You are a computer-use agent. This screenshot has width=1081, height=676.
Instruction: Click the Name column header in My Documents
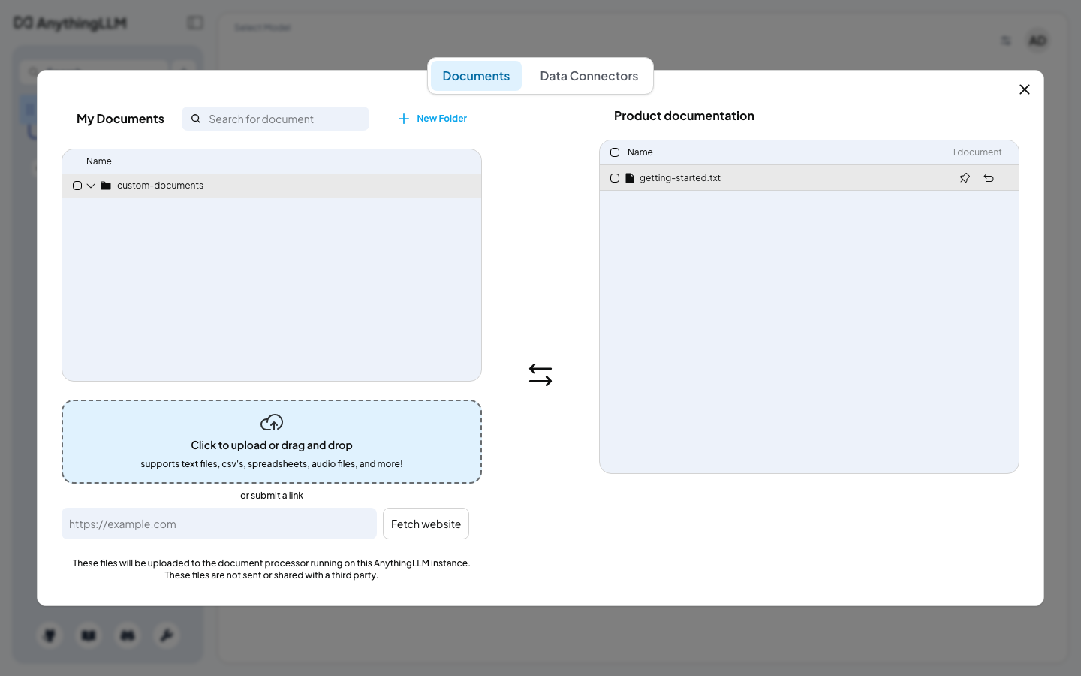99,161
